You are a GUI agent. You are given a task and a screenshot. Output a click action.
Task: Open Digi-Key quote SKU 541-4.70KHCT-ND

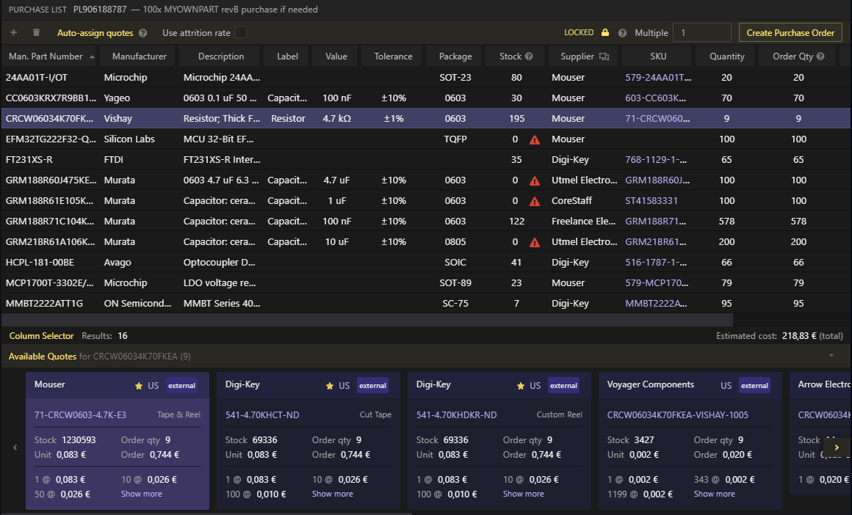[x=262, y=415]
